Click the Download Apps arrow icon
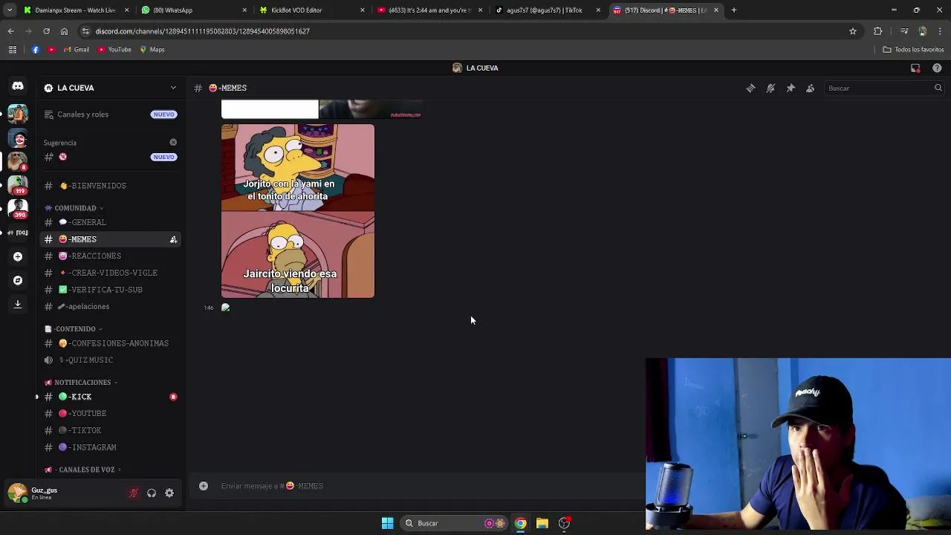Image resolution: width=951 pixels, height=535 pixels. (x=18, y=304)
